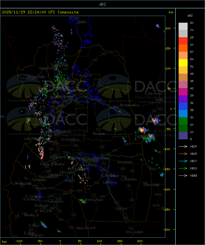Click the green VBCU arrow icon
This screenshot has width=205, height=245.
tap(183, 168)
